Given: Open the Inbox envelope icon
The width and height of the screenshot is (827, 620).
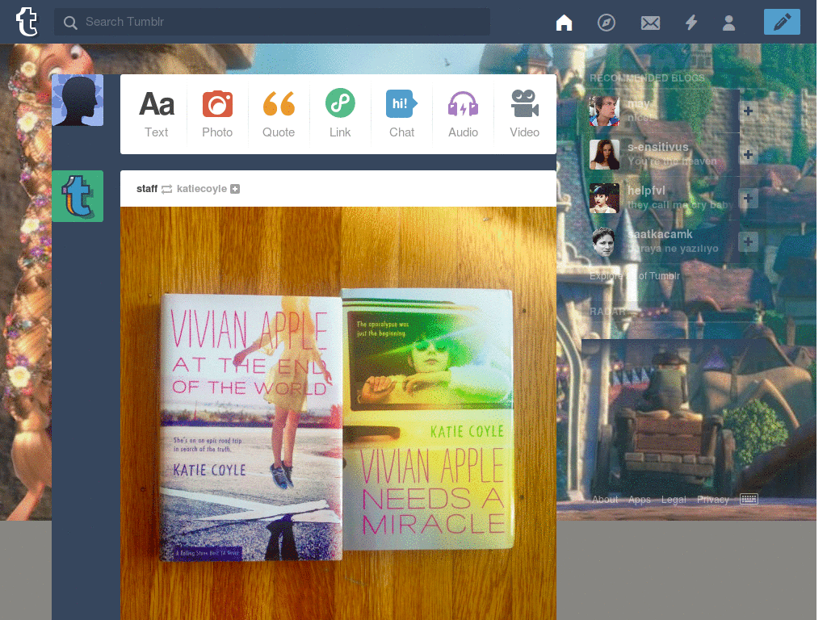Looking at the screenshot, I should (650, 23).
